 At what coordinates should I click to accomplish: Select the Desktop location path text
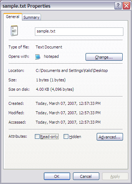coord(72,70)
